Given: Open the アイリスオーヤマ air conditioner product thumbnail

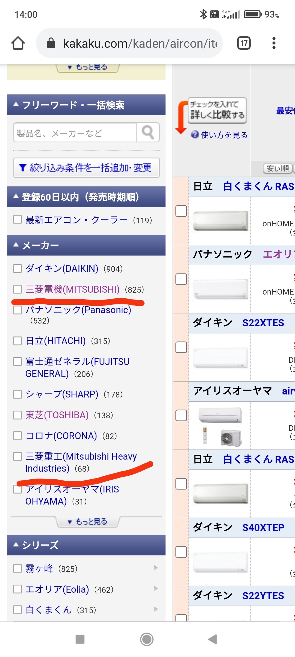Looking at the screenshot, I should tap(220, 427).
